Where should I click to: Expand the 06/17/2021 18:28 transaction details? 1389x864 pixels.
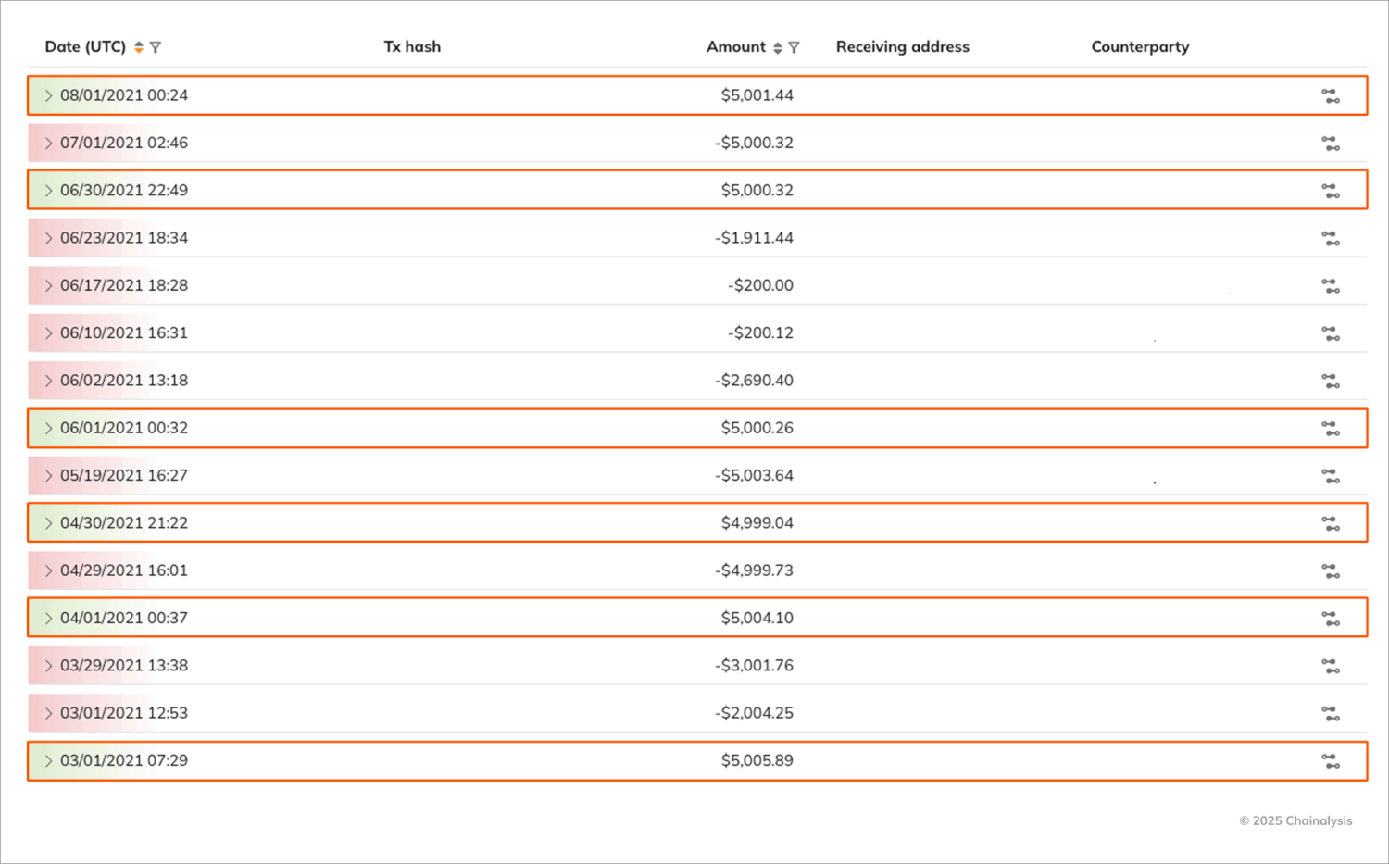coord(48,285)
